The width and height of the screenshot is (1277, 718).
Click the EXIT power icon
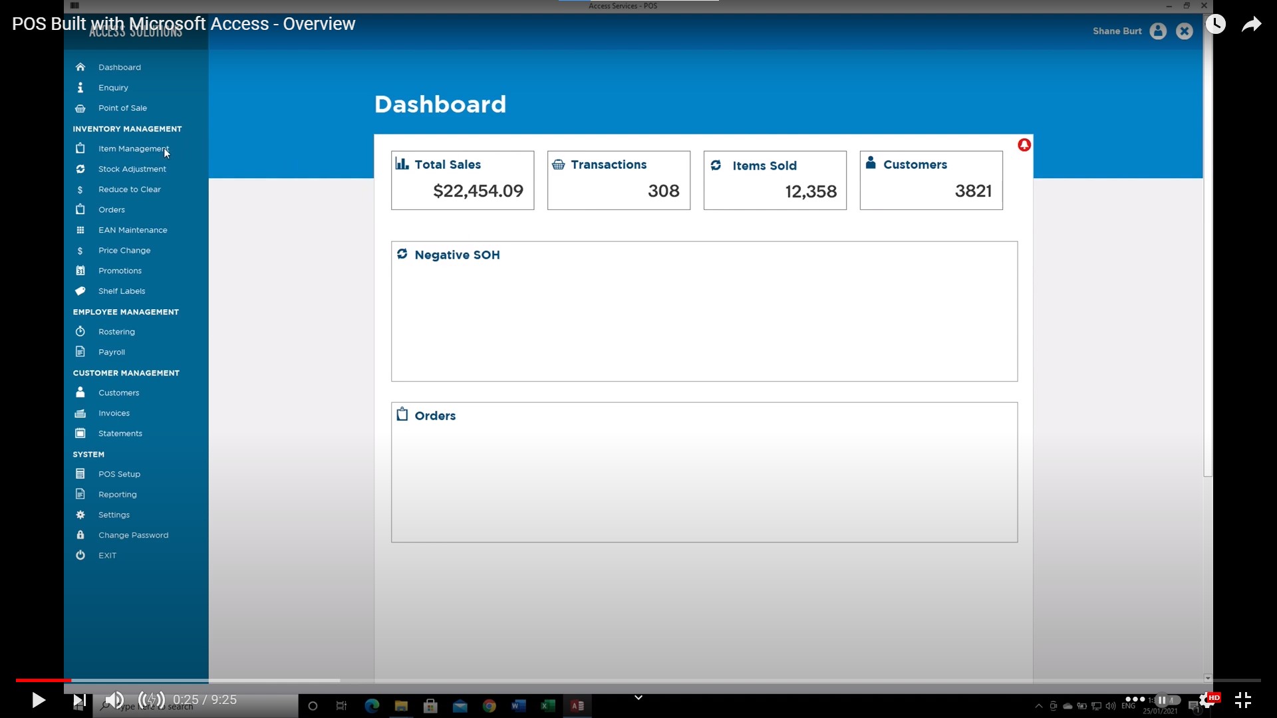80,555
